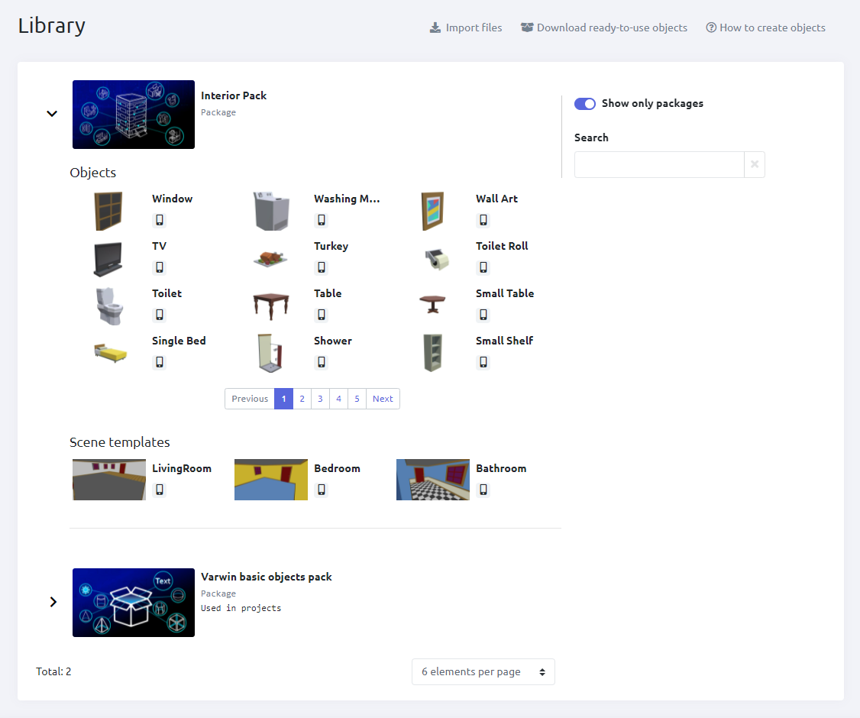The width and height of the screenshot is (860, 718).
Task: Open the elements per page dropdown
Action: click(483, 672)
